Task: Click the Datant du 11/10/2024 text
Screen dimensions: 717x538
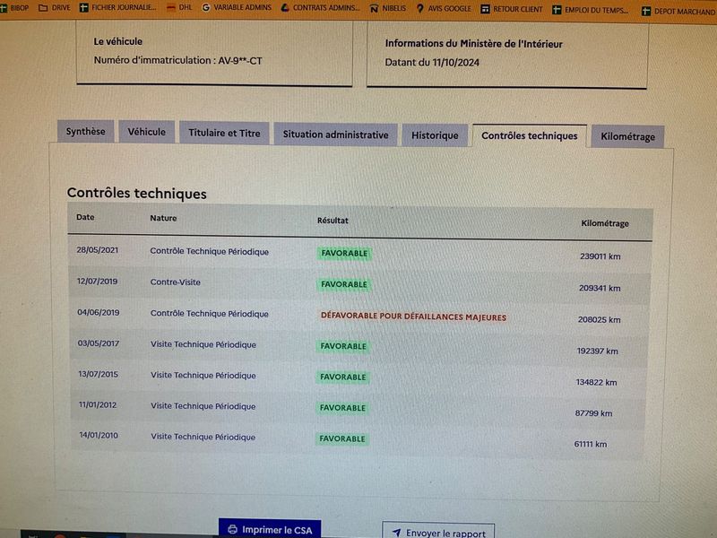Action: click(432, 63)
